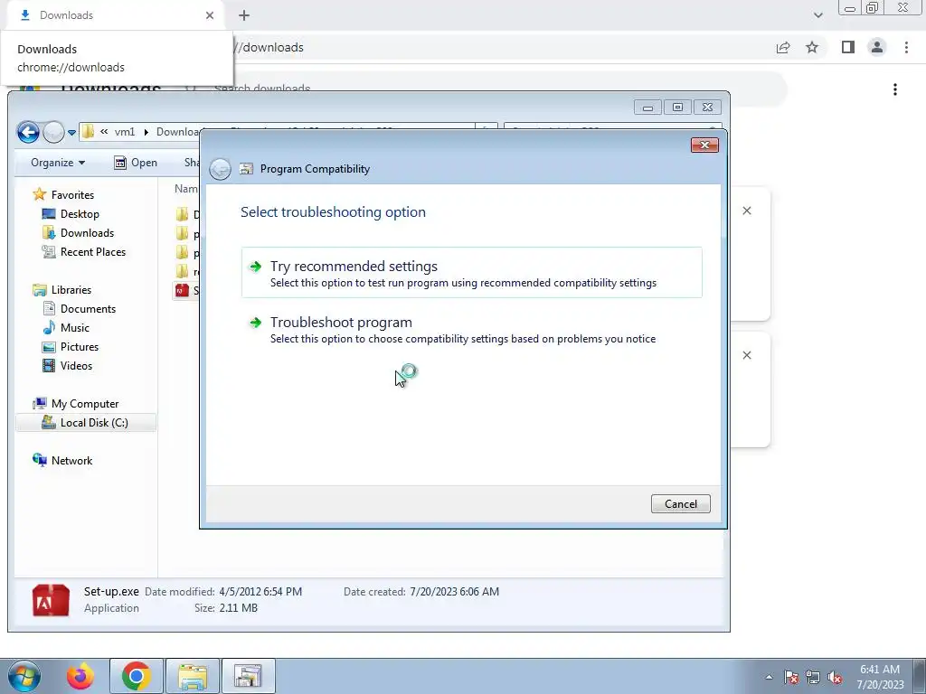The height and width of the screenshot is (694, 926).
Task: Open a new Chrome tab
Action: click(244, 15)
